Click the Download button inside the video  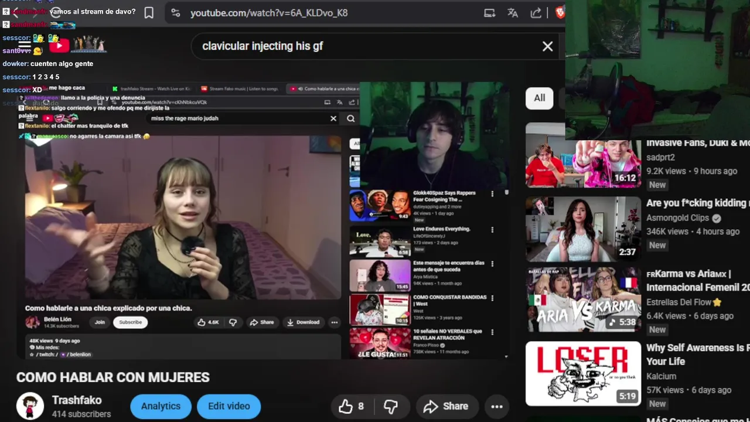click(x=303, y=322)
